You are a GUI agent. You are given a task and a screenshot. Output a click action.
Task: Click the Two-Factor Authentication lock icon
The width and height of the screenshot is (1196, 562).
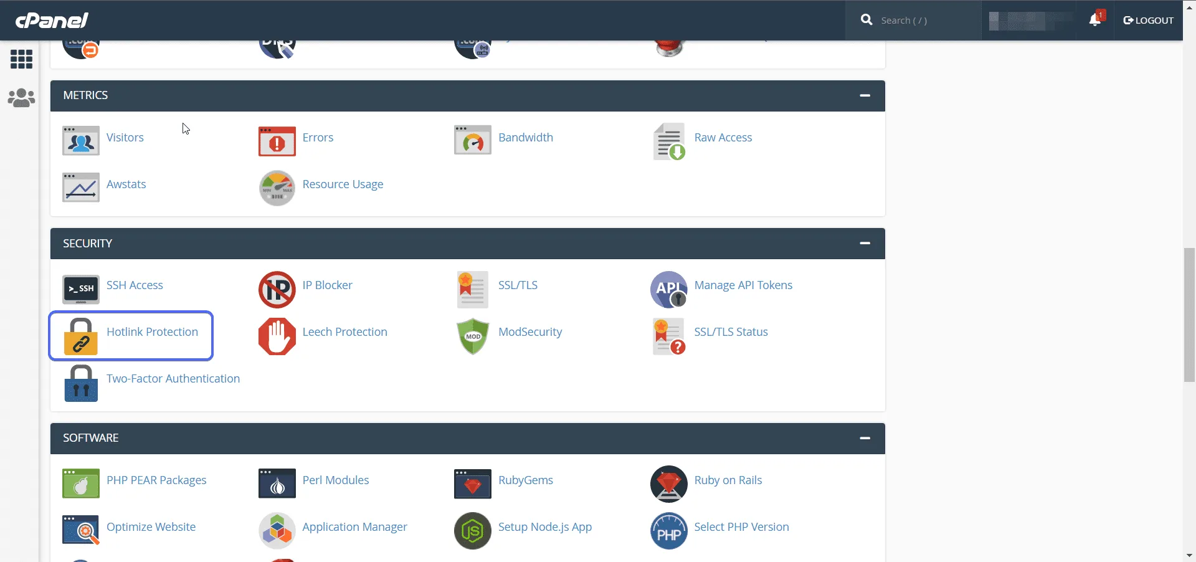81,383
